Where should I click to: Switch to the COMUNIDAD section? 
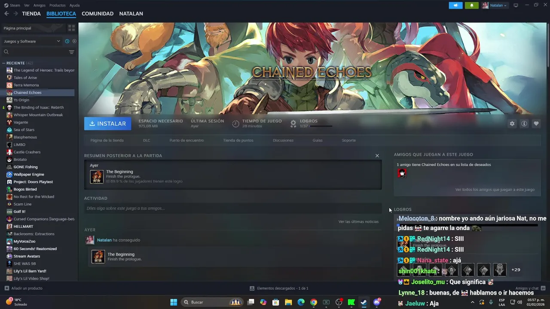[98, 14]
